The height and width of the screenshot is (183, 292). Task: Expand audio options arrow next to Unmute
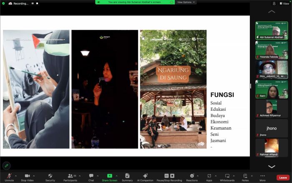[16, 175]
